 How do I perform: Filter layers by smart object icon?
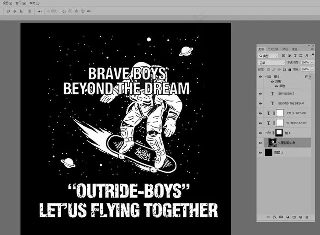click(x=307, y=55)
